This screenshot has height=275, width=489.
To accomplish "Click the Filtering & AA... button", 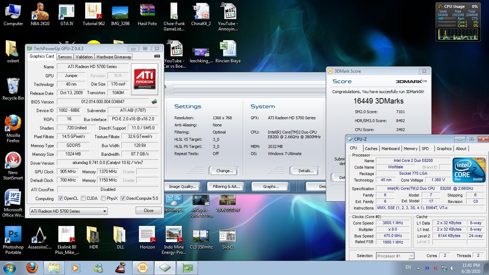I will (226, 187).
